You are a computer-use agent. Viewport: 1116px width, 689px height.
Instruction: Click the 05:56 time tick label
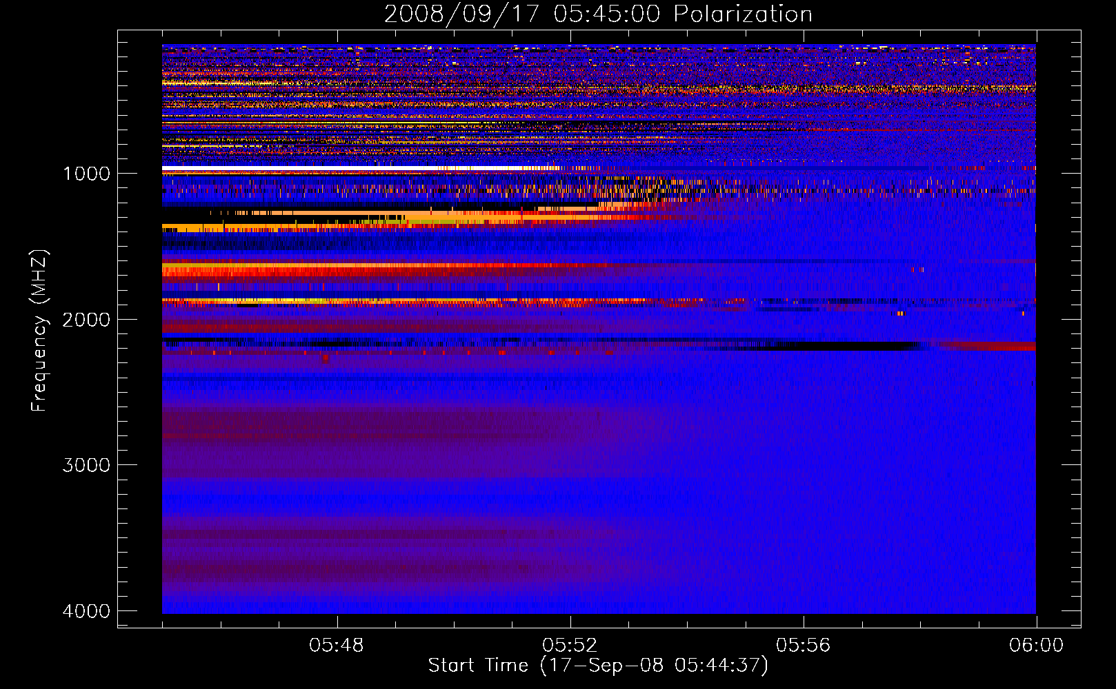pos(803,646)
